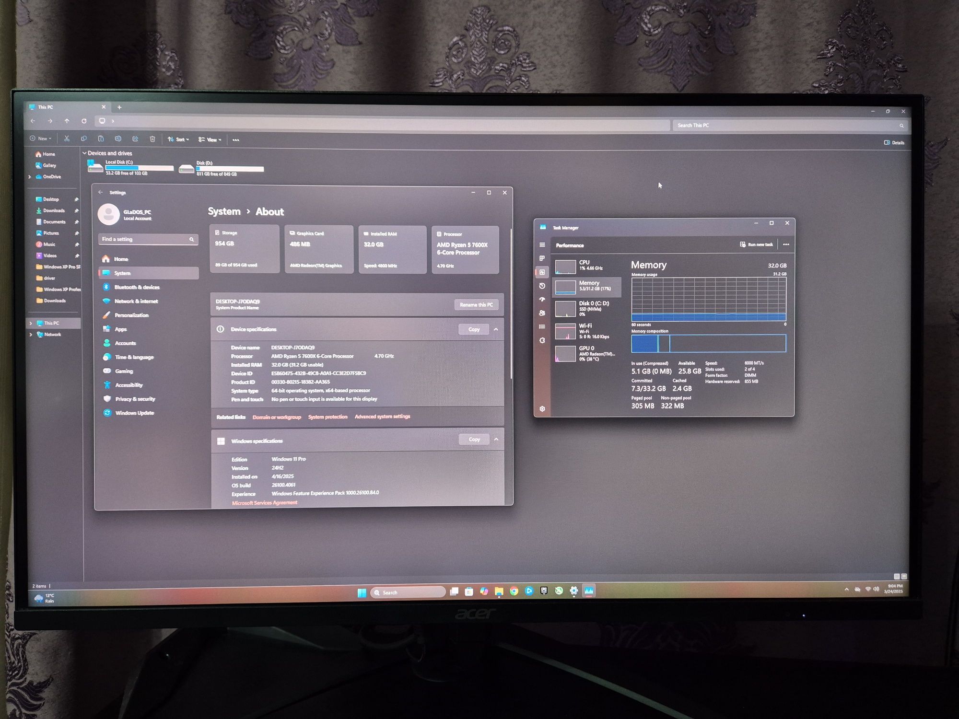Image resolution: width=959 pixels, height=719 pixels.
Task: Expand OneDrive in the navigation pane
Action: [x=30, y=177]
